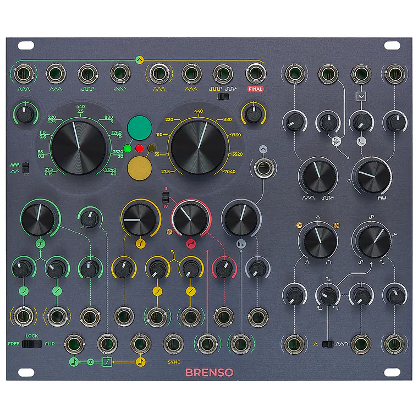Click the large green frequency knob
Screen dimensions: 418x418
79,148
